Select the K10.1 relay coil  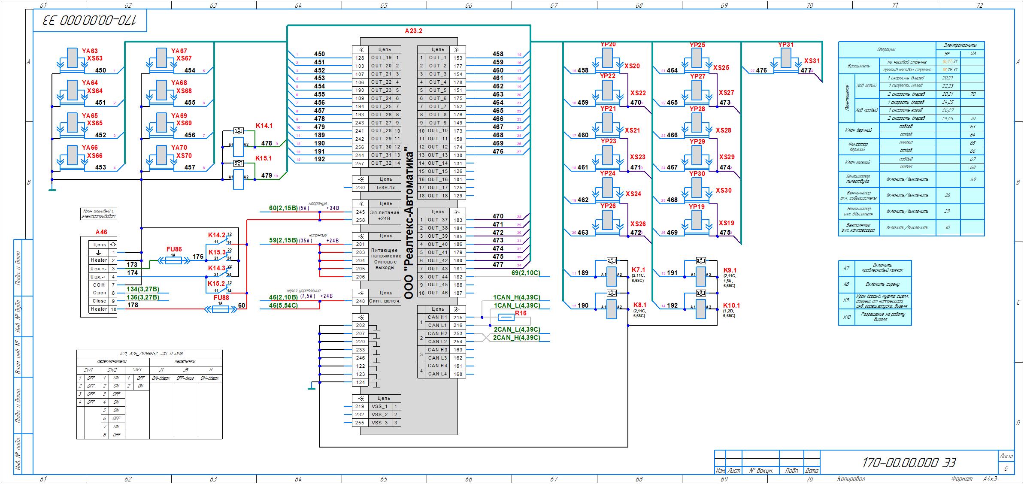[x=700, y=309]
